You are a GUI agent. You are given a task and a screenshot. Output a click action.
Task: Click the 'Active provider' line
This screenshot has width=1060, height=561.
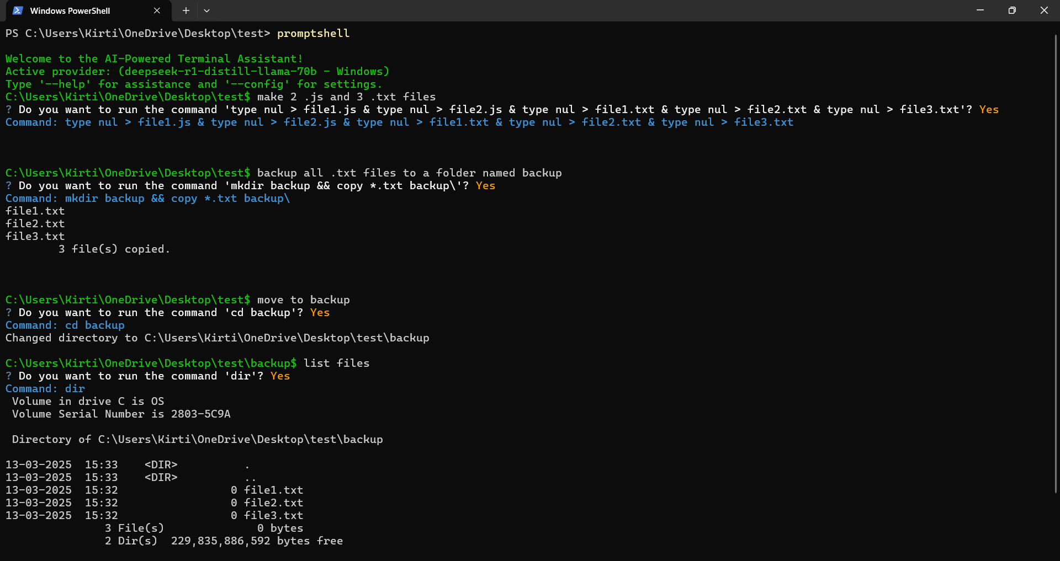coord(197,72)
